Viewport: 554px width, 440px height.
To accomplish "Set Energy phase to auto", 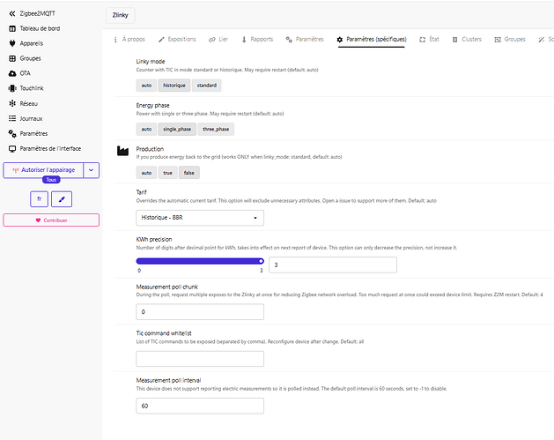I will pyautogui.click(x=146, y=129).
